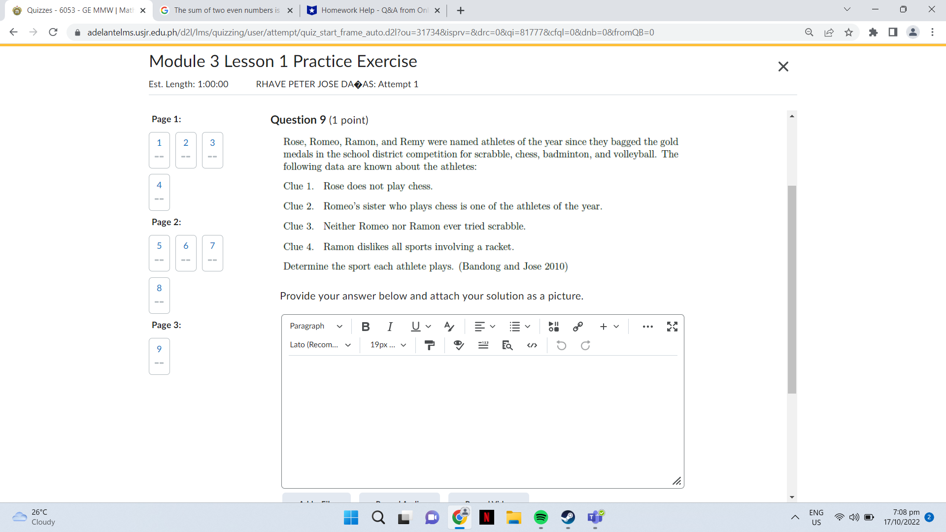Open the Paragraph style dropdown
This screenshot has height=532, width=946.
click(x=315, y=326)
